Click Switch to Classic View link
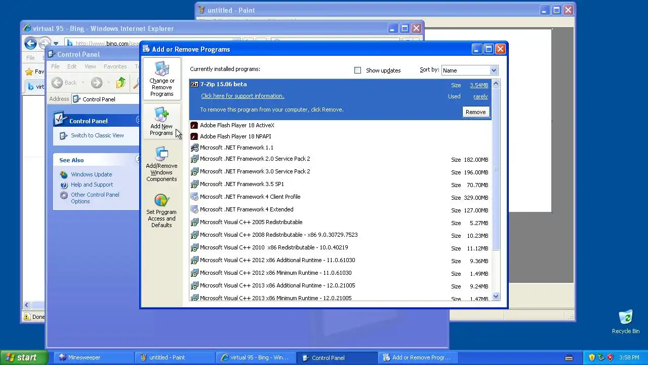 [x=97, y=135]
